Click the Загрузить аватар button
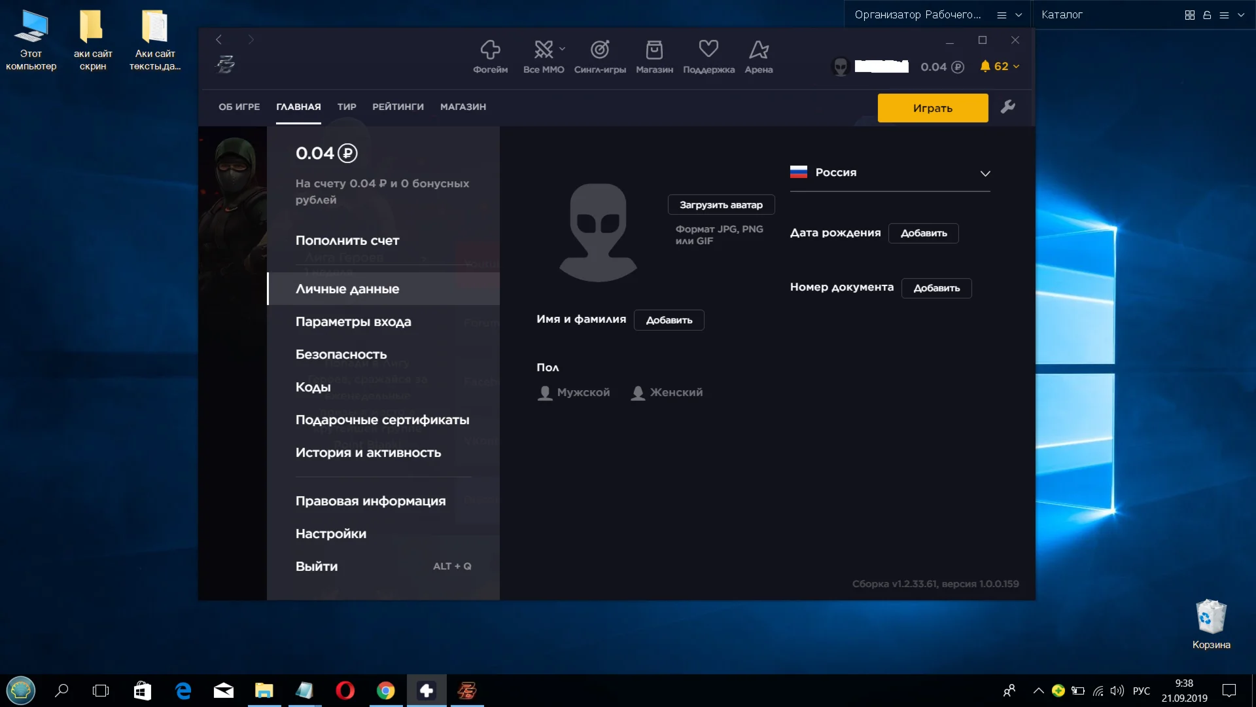Screen dimensions: 1256x707 721,205
